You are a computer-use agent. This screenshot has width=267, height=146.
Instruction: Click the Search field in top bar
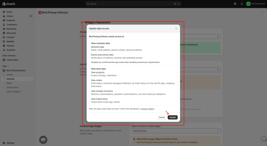point(133,4)
